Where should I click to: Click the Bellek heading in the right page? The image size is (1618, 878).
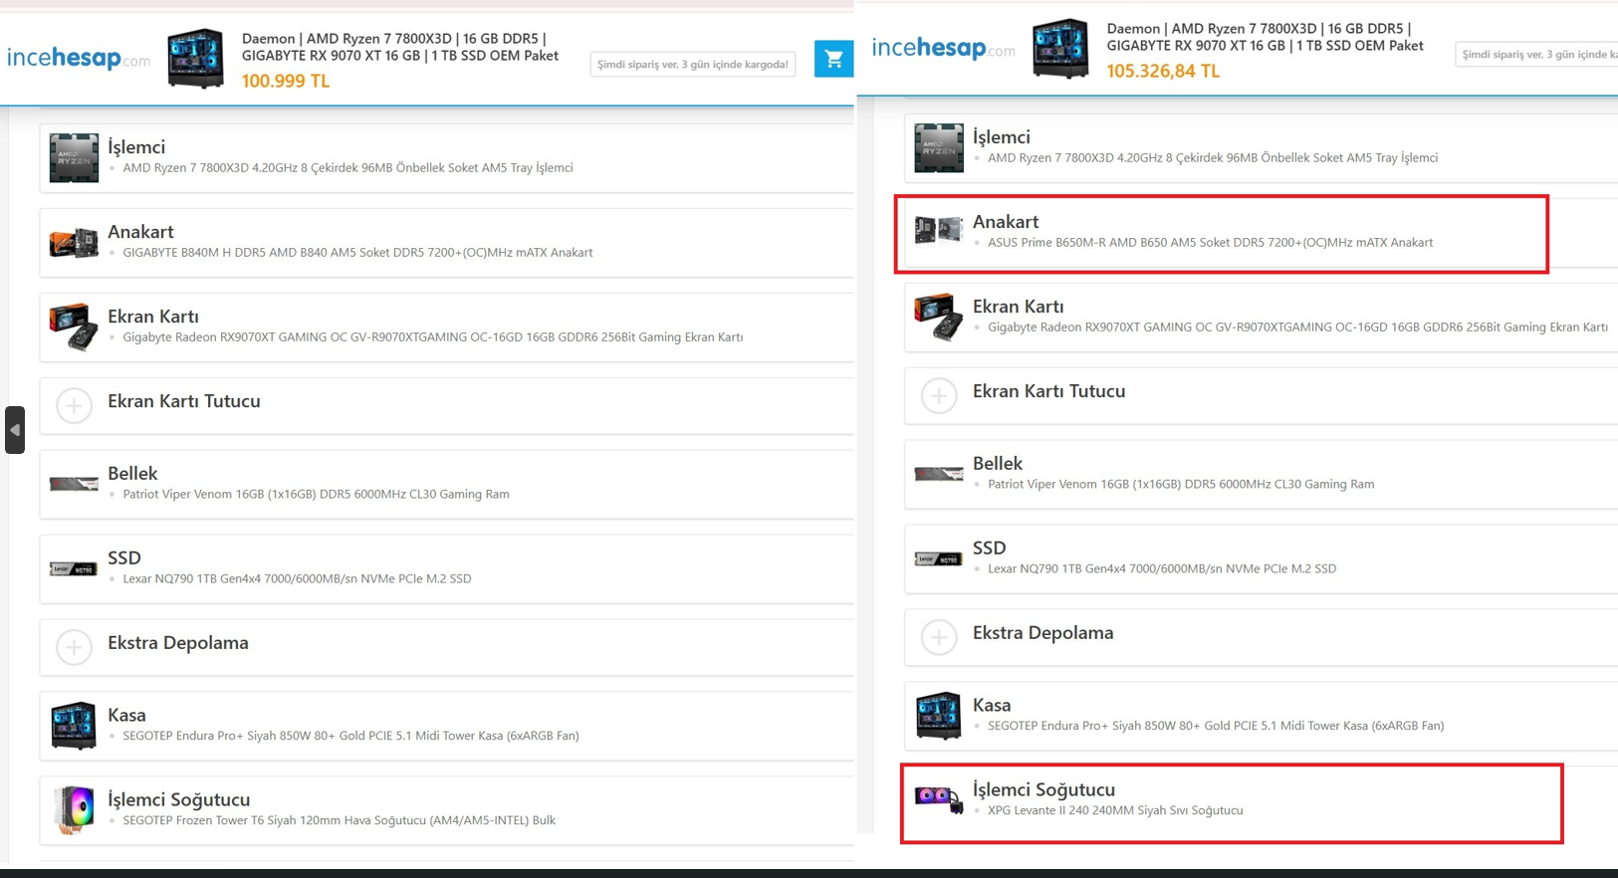(998, 463)
